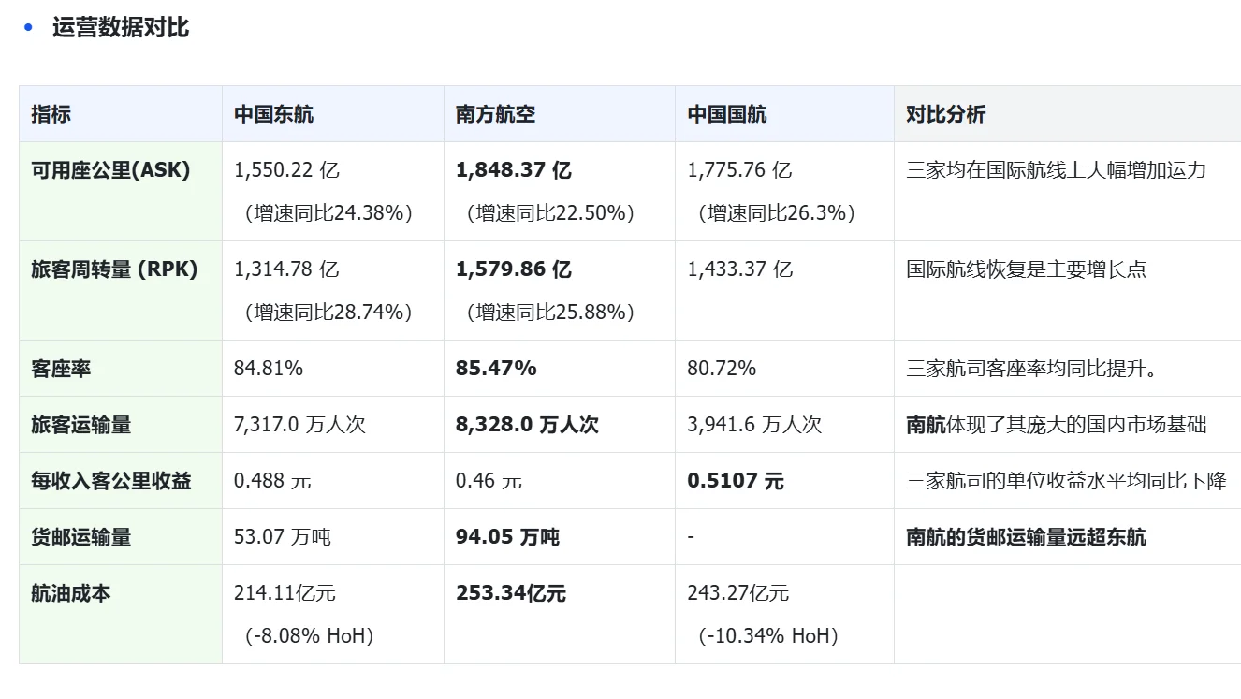Click the 航油成本 row label

[x=70, y=593]
